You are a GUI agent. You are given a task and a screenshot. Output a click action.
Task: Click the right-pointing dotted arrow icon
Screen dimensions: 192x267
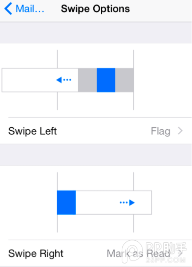pos(127,203)
